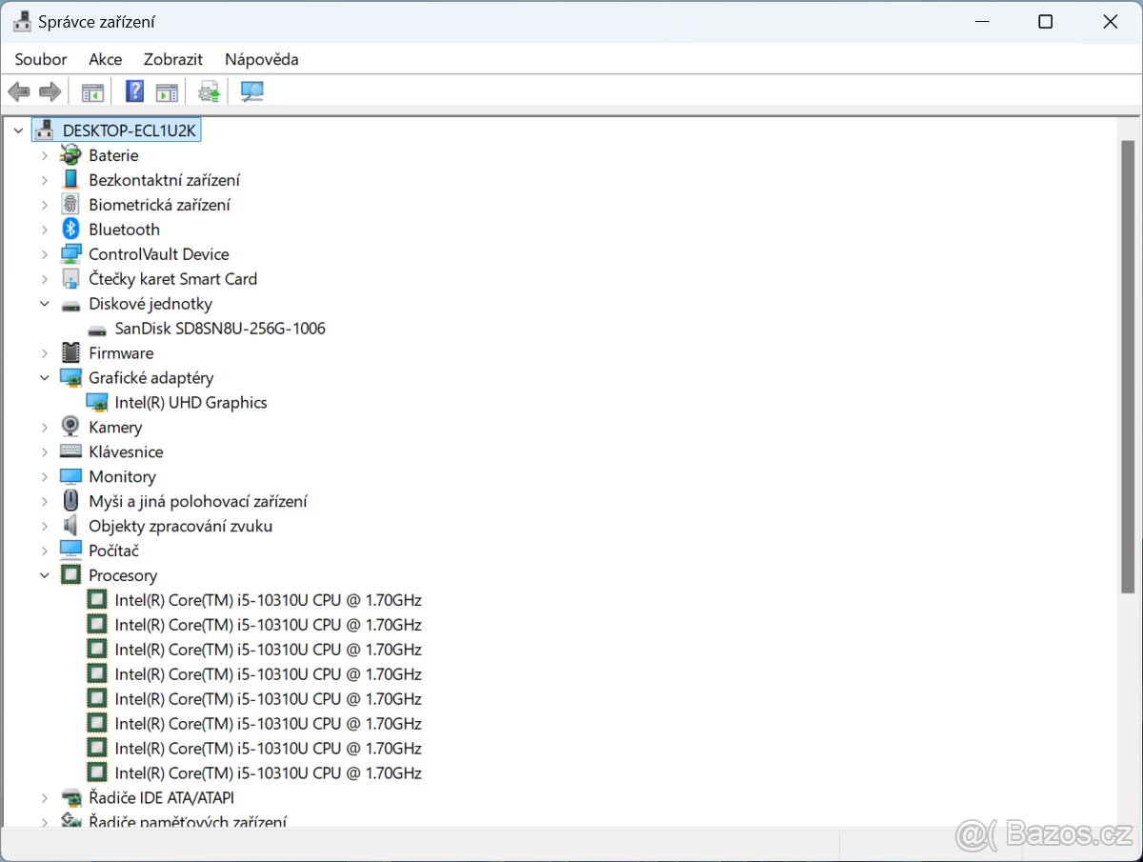The image size is (1143, 862).
Task: Click the Back navigation arrow in toolbar
Action: point(18,90)
